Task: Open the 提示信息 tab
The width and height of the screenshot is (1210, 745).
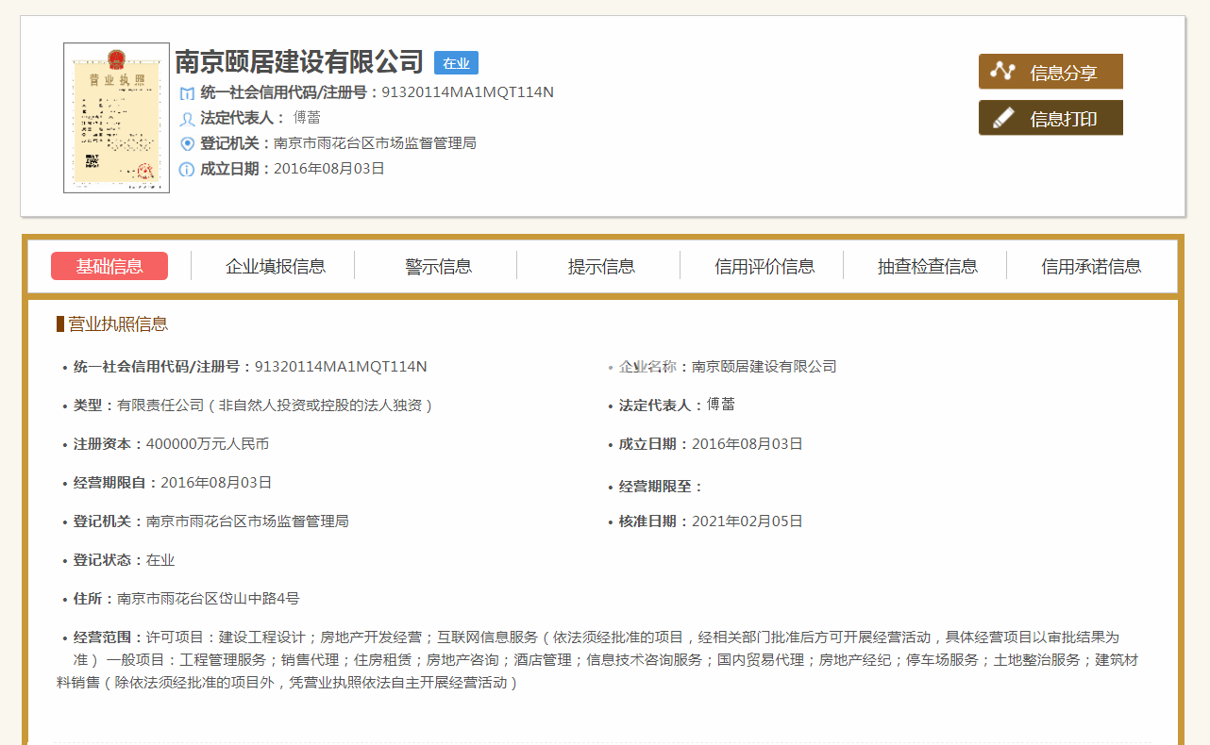Action: [x=601, y=266]
